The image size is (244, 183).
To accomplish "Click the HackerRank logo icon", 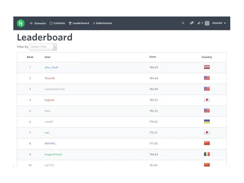I will click(x=21, y=23).
